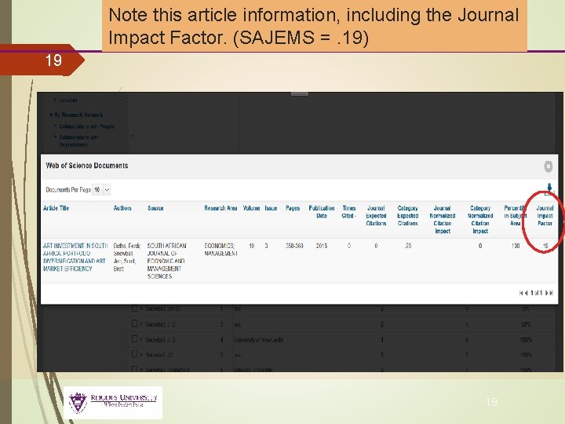Select the percentile value 100 in the row
This screenshot has width=565, height=424.
516,246
